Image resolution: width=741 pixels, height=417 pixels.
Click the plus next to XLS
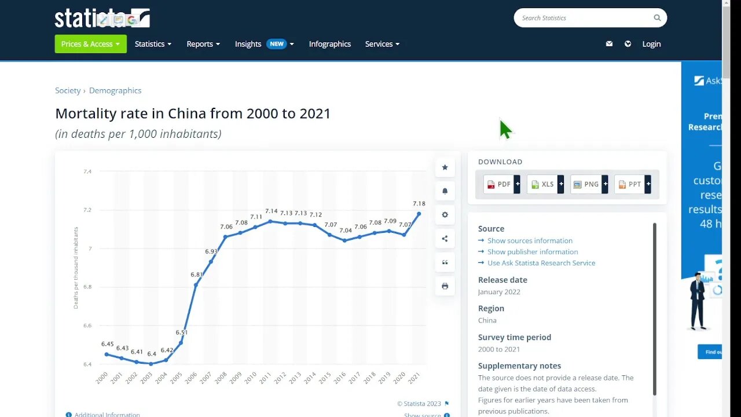tap(561, 184)
